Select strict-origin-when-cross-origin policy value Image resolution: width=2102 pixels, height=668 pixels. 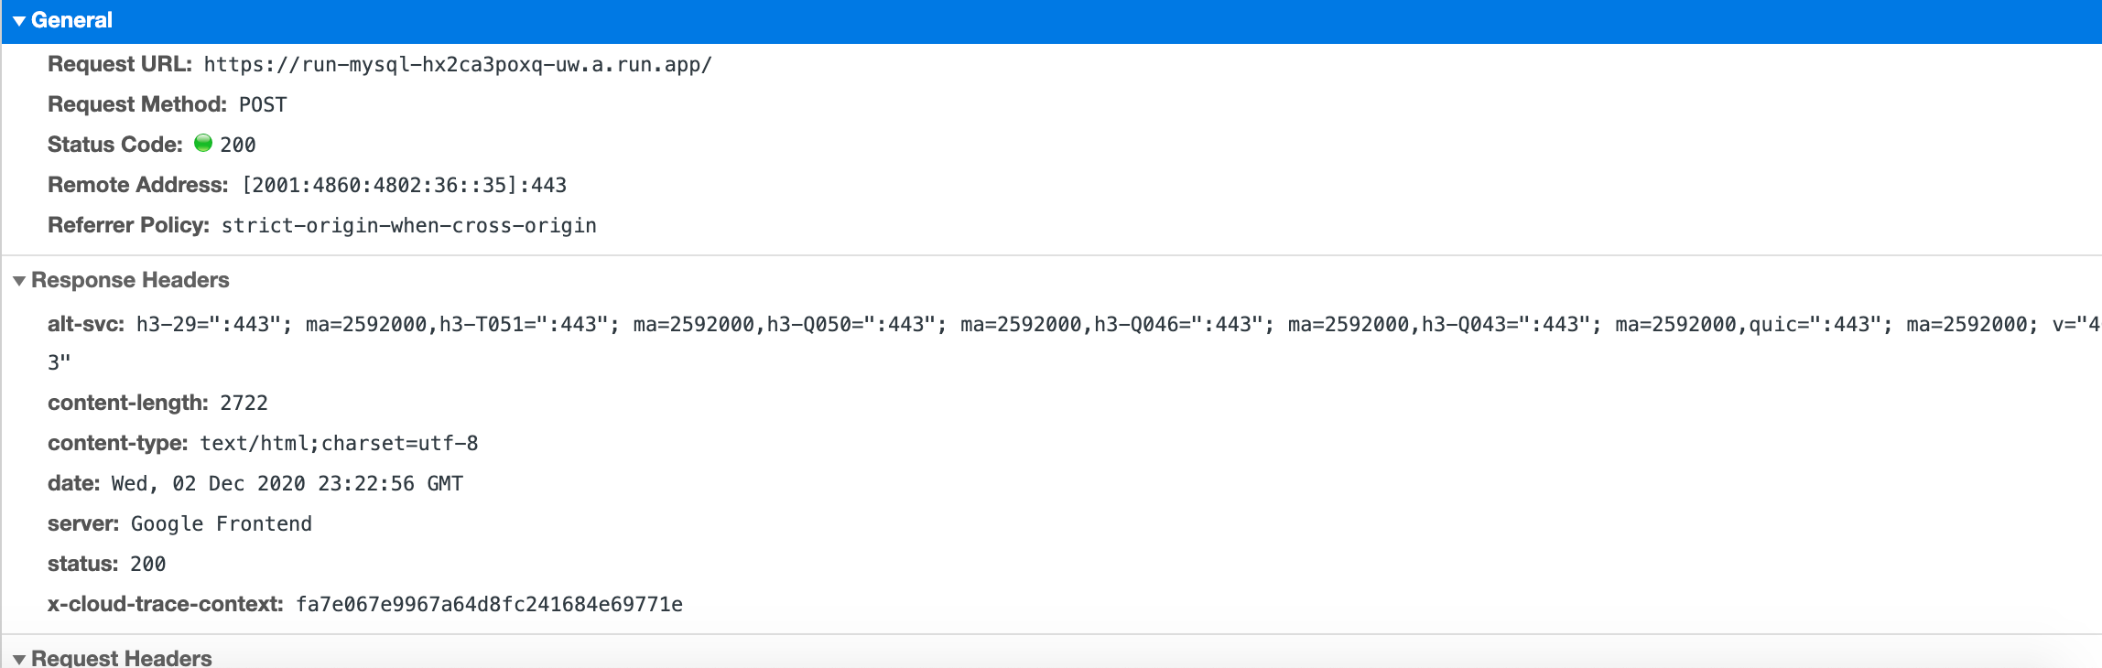click(x=409, y=226)
